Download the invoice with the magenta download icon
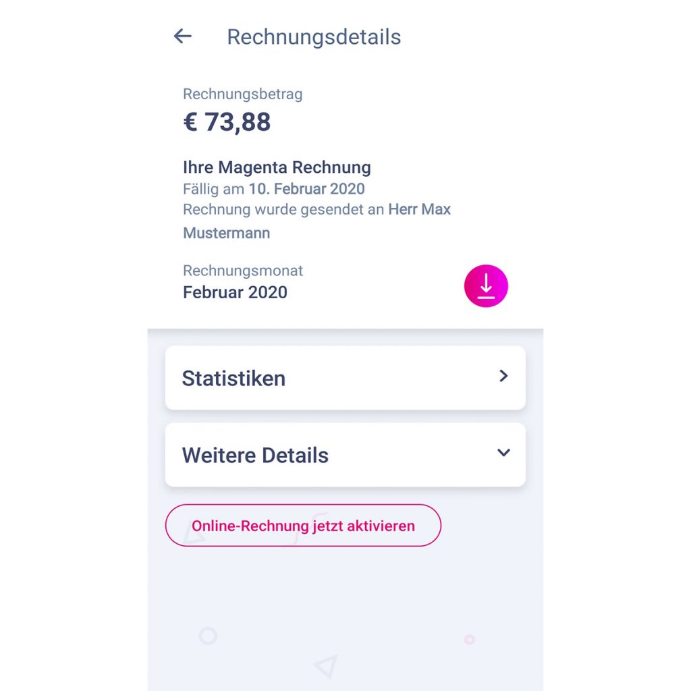Image resolution: width=691 pixels, height=691 pixels. (486, 286)
